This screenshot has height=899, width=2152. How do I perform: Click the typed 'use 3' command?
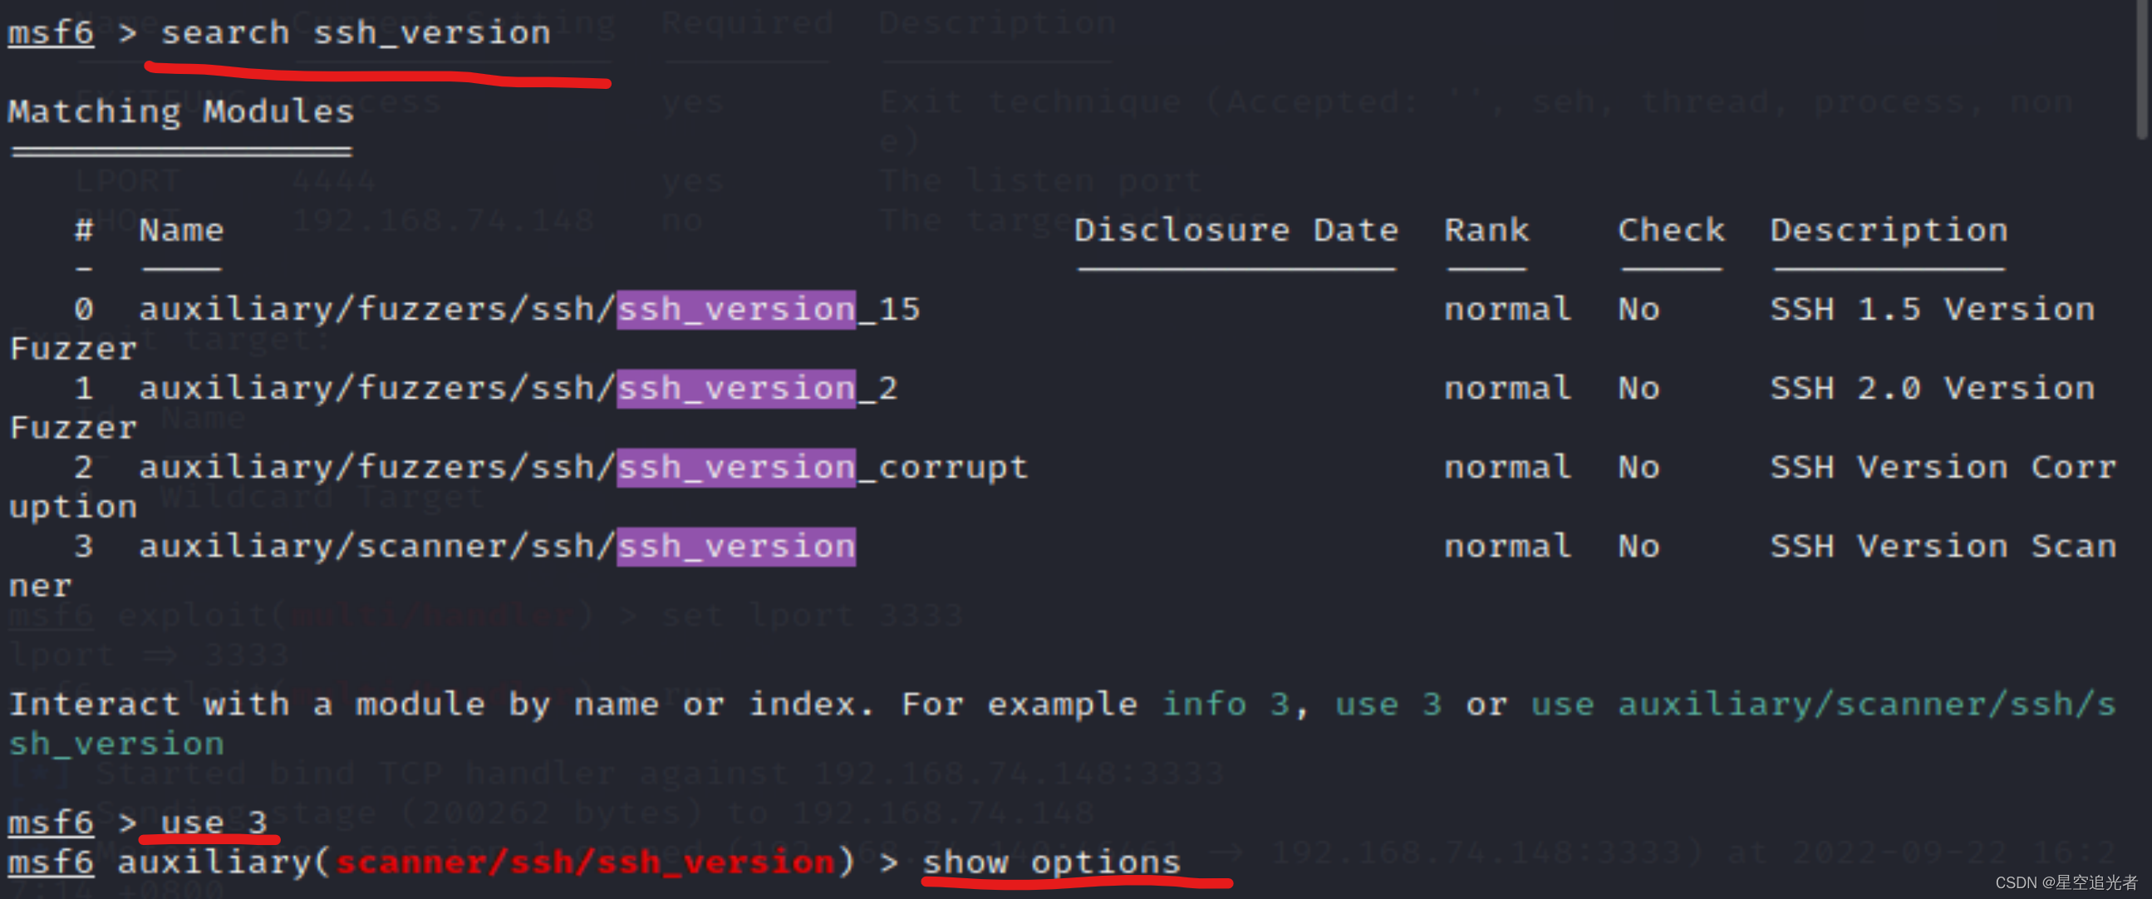tap(213, 823)
